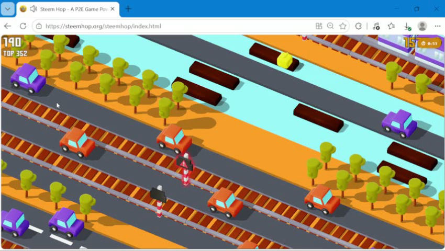Screen dimensions: 445x251
Task: Open the media control music icon
Action: click(x=376, y=26)
